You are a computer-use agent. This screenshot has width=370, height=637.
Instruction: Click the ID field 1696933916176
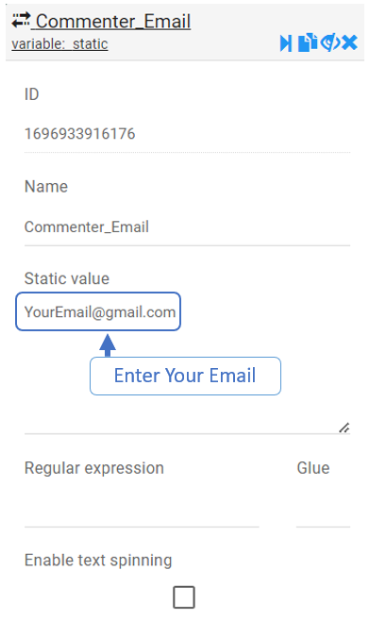(x=187, y=134)
